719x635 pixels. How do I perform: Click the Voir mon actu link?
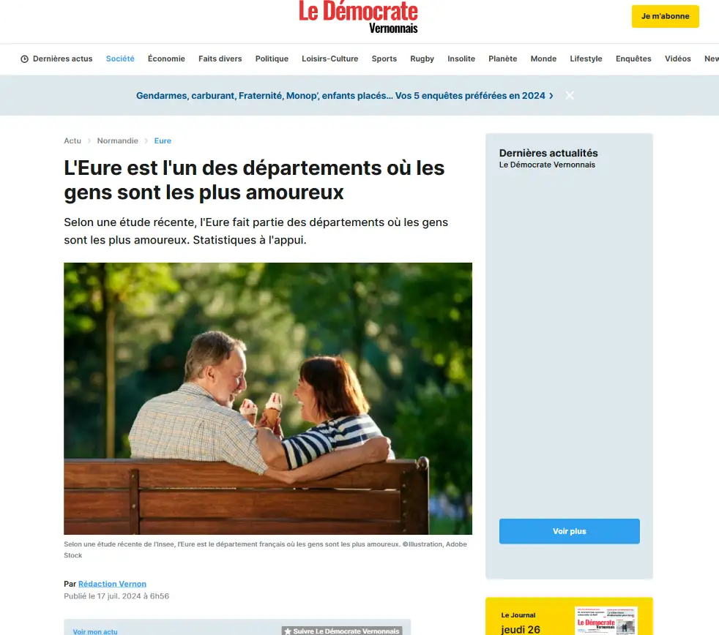[x=95, y=631]
